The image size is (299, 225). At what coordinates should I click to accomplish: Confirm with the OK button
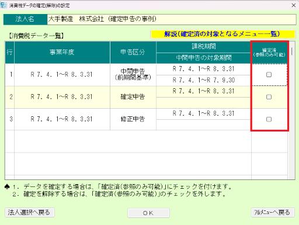148,213
